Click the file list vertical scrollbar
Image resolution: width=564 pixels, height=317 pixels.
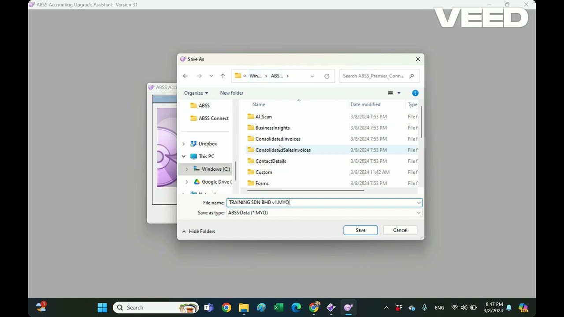(x=422, y=122)
